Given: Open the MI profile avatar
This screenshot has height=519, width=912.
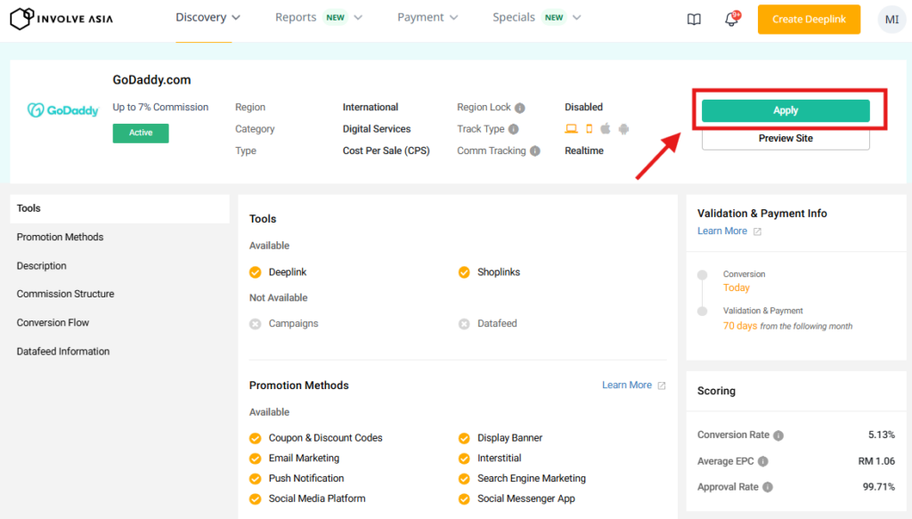Looking at the screenshot, I should click(891, 20).
